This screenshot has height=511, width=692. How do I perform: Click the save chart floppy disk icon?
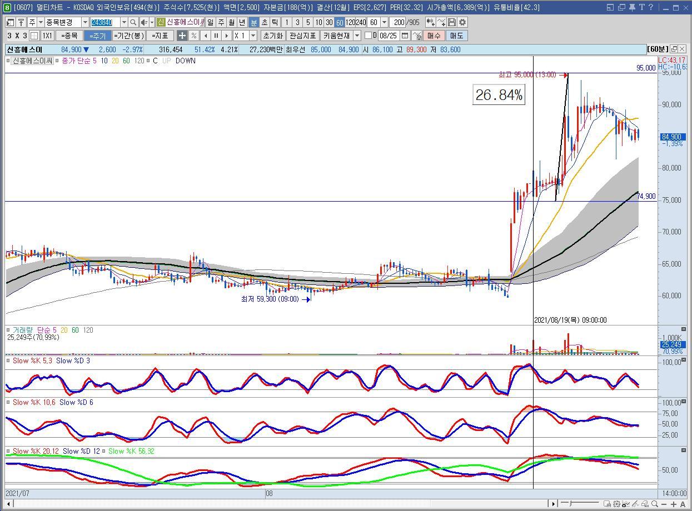click(452, 22)
